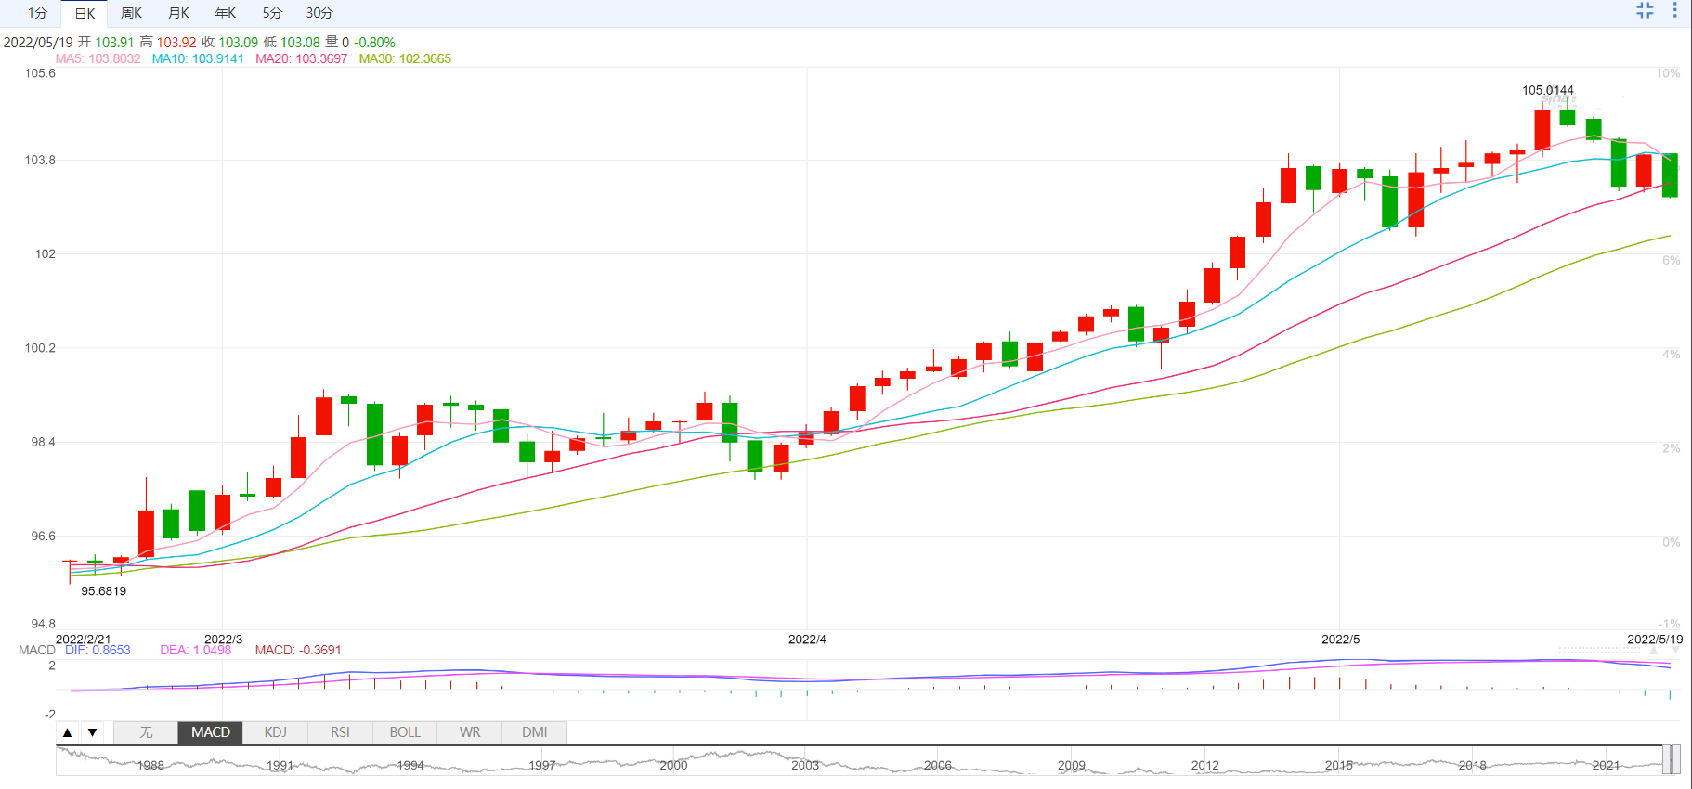Click the MA10: 103.9141 legend label
The width and height of the screenshot is (1692, 789).
tap(198, 58)
